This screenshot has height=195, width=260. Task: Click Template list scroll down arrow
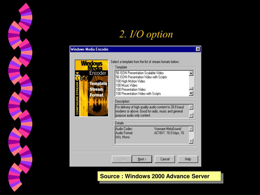click(191, 93)
